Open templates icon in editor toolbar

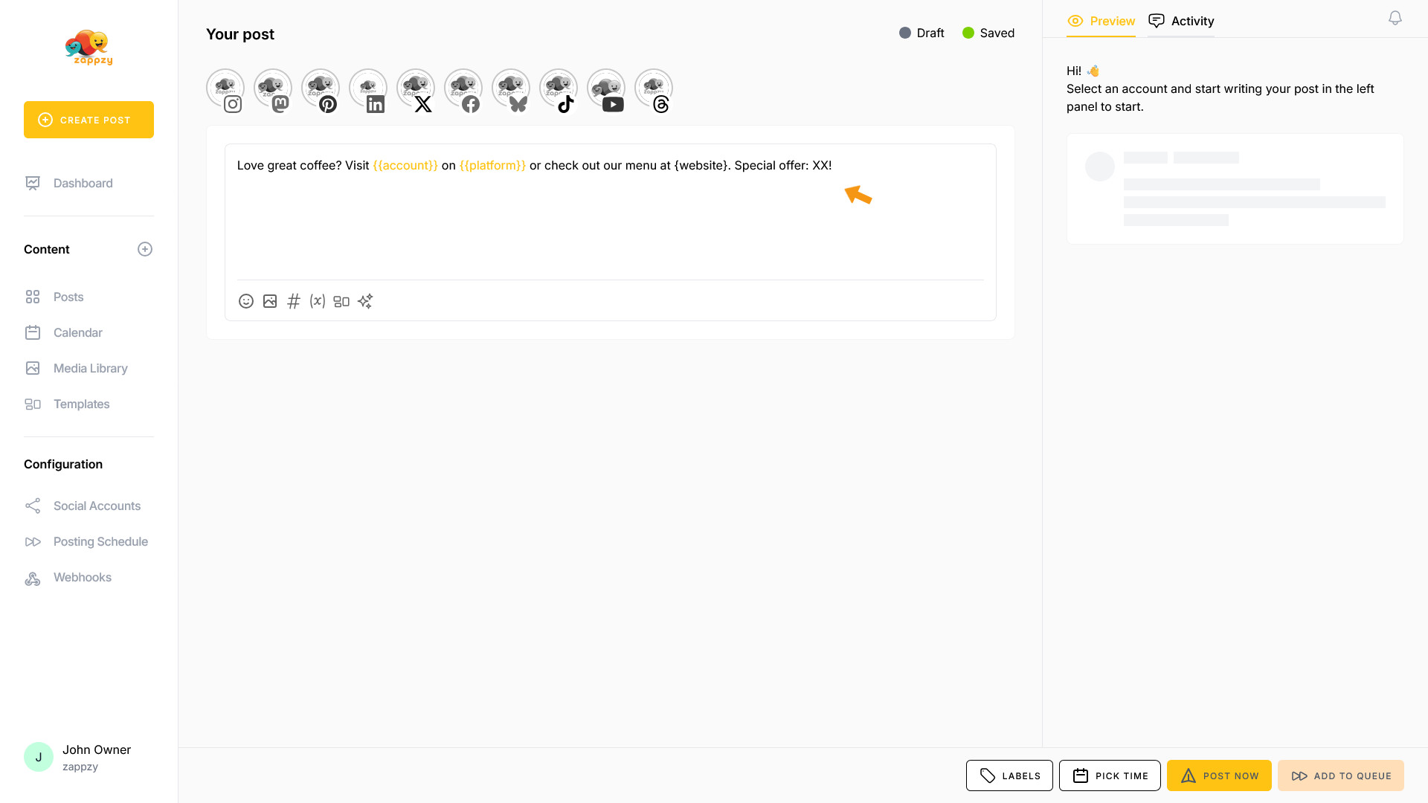click(341, 301)
